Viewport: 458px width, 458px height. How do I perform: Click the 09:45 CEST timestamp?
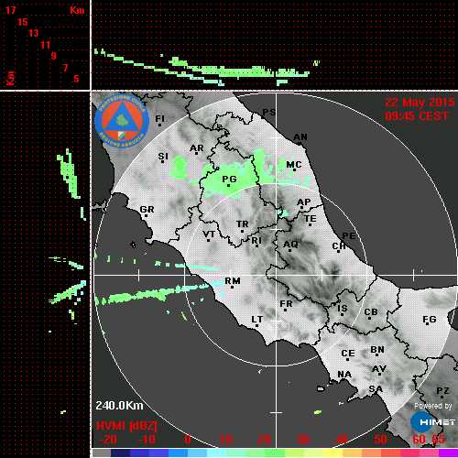point(417,116)
